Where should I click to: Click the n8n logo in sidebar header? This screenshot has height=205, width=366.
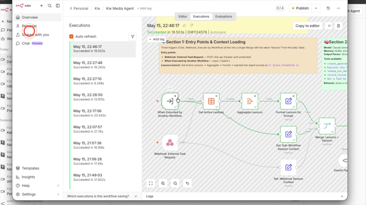23,5
